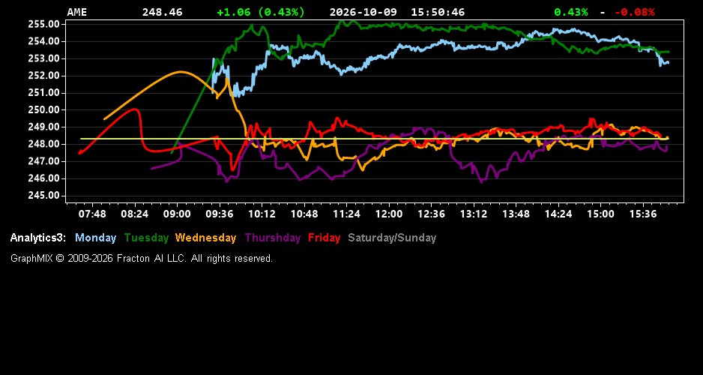Click the 250.00 price axis label

[44, 110]
